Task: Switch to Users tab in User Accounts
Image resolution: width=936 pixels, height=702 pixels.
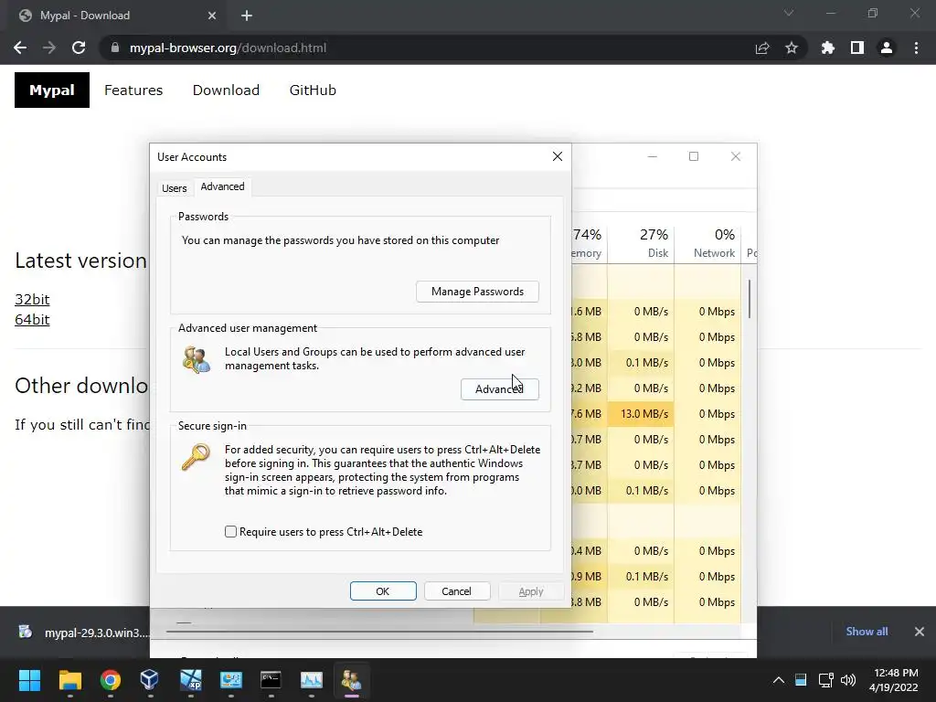Action: (x=174, y=188)
